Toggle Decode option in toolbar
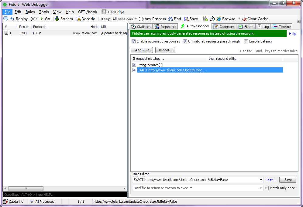This screenshot has height=207, width=303. coord(85,19)
